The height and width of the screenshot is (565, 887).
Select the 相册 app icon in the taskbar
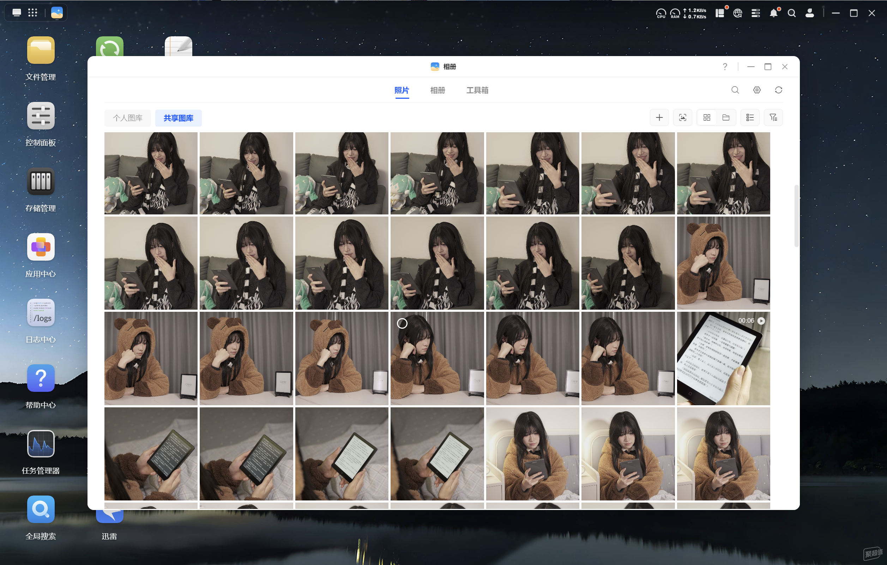point(57,13)
